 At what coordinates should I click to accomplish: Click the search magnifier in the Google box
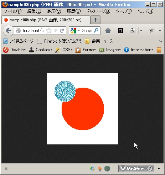tap(96, 31)
